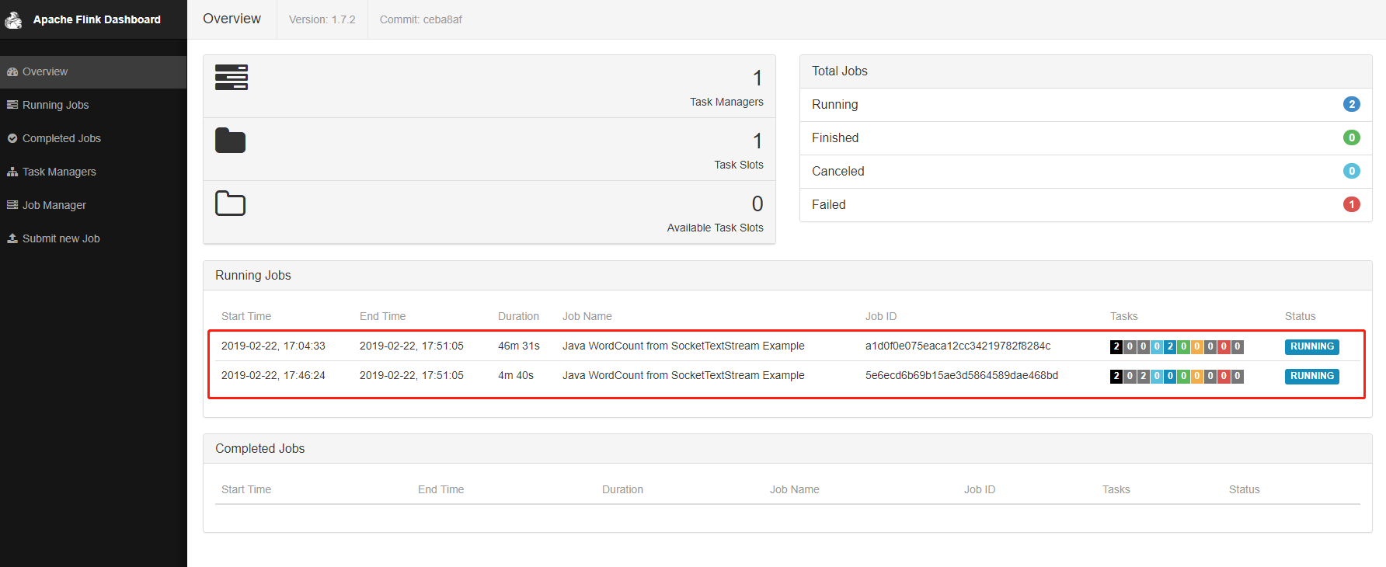Click the Start Time header in Running Jobs
This screenshot has height=567, width=1386.
(246, 316)
